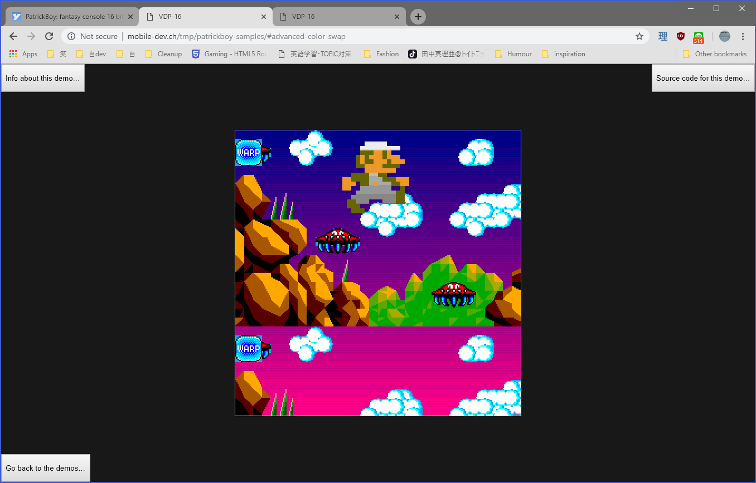Click the Info about this demo button
This screenshot has width=756, height=483.
43,78
